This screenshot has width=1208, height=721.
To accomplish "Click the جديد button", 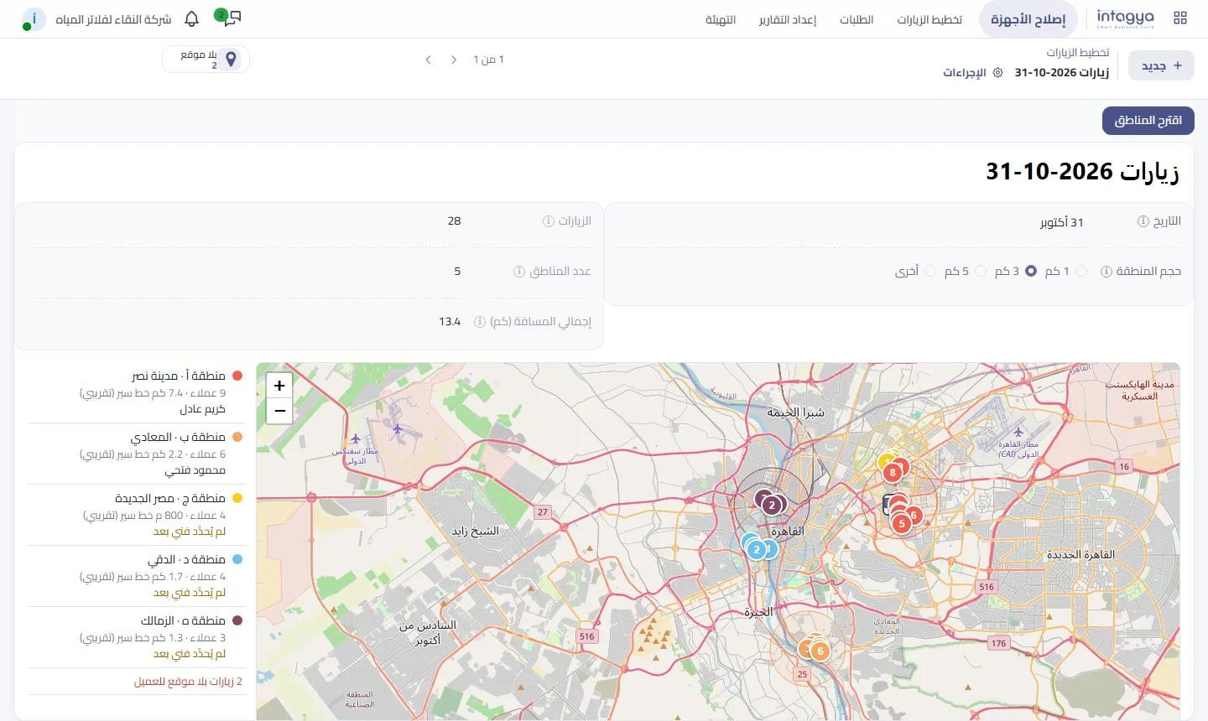I will click(x=1162, y=65).
